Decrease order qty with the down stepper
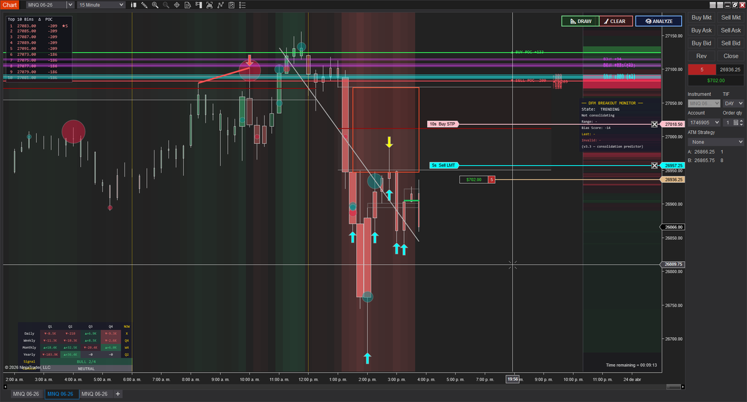 point(741,124)
